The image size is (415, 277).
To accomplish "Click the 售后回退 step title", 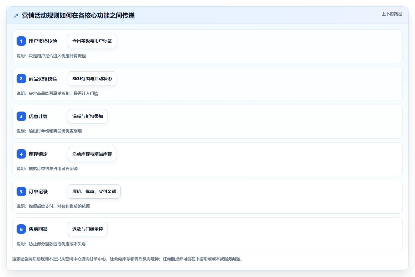I will coord(38,229).
